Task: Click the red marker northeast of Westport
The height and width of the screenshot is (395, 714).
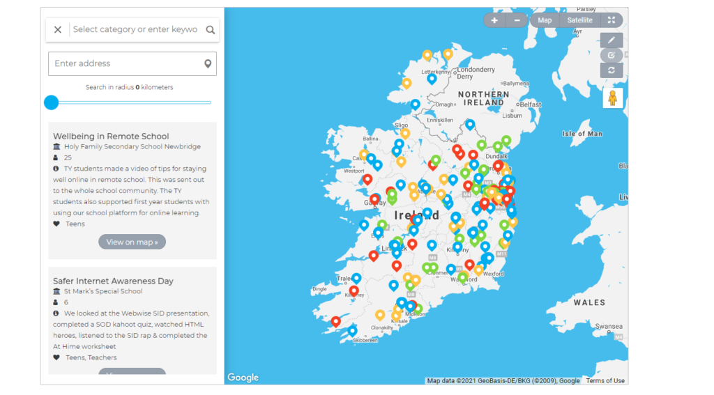Action: [367, 179]
